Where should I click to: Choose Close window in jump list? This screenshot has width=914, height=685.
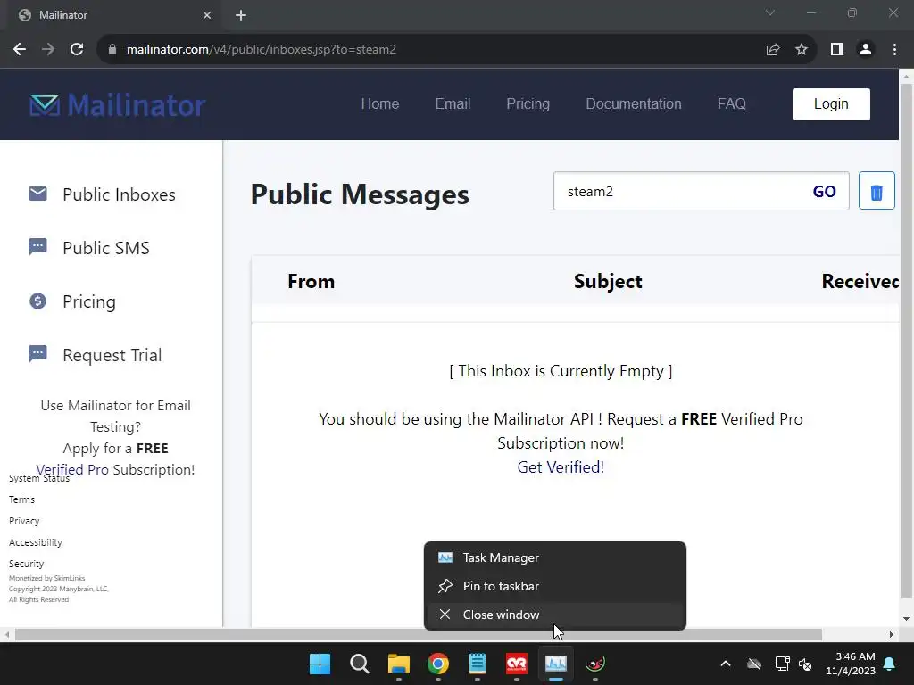click(x=555, y=615)
